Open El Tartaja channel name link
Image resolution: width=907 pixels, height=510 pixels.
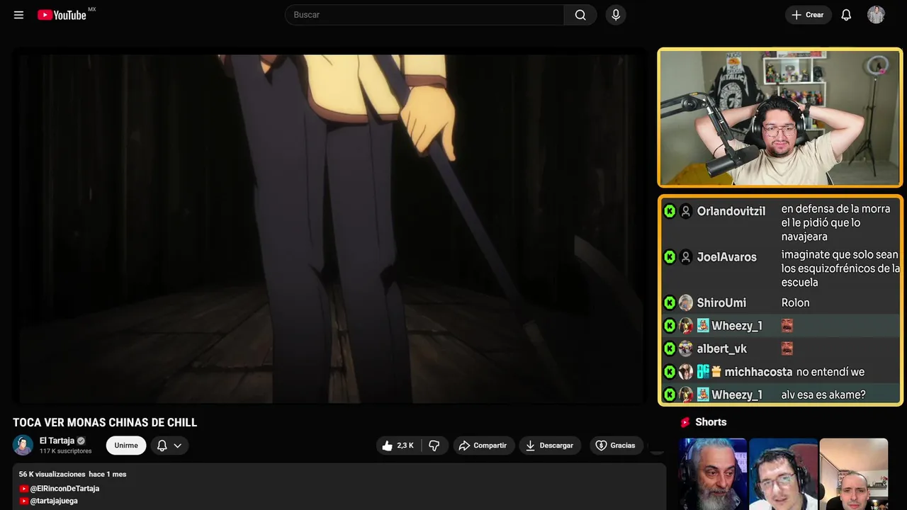(x=57, y=441)
